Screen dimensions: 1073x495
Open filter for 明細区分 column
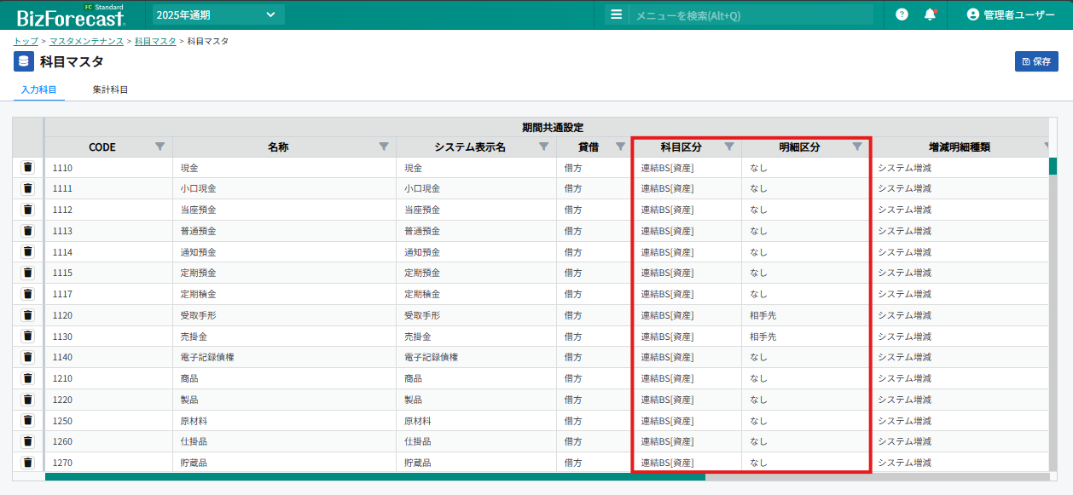(x=857, y=147)
